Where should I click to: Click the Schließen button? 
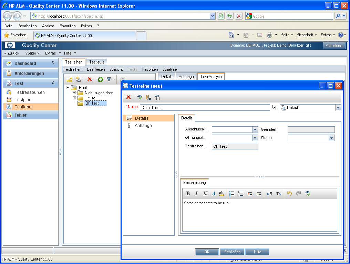coord(232,252)
